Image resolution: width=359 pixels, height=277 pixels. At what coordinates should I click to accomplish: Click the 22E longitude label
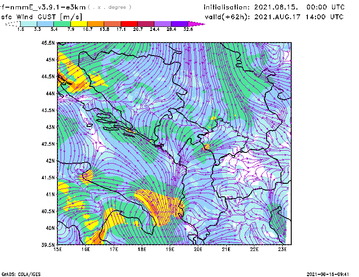pos(254,249)
